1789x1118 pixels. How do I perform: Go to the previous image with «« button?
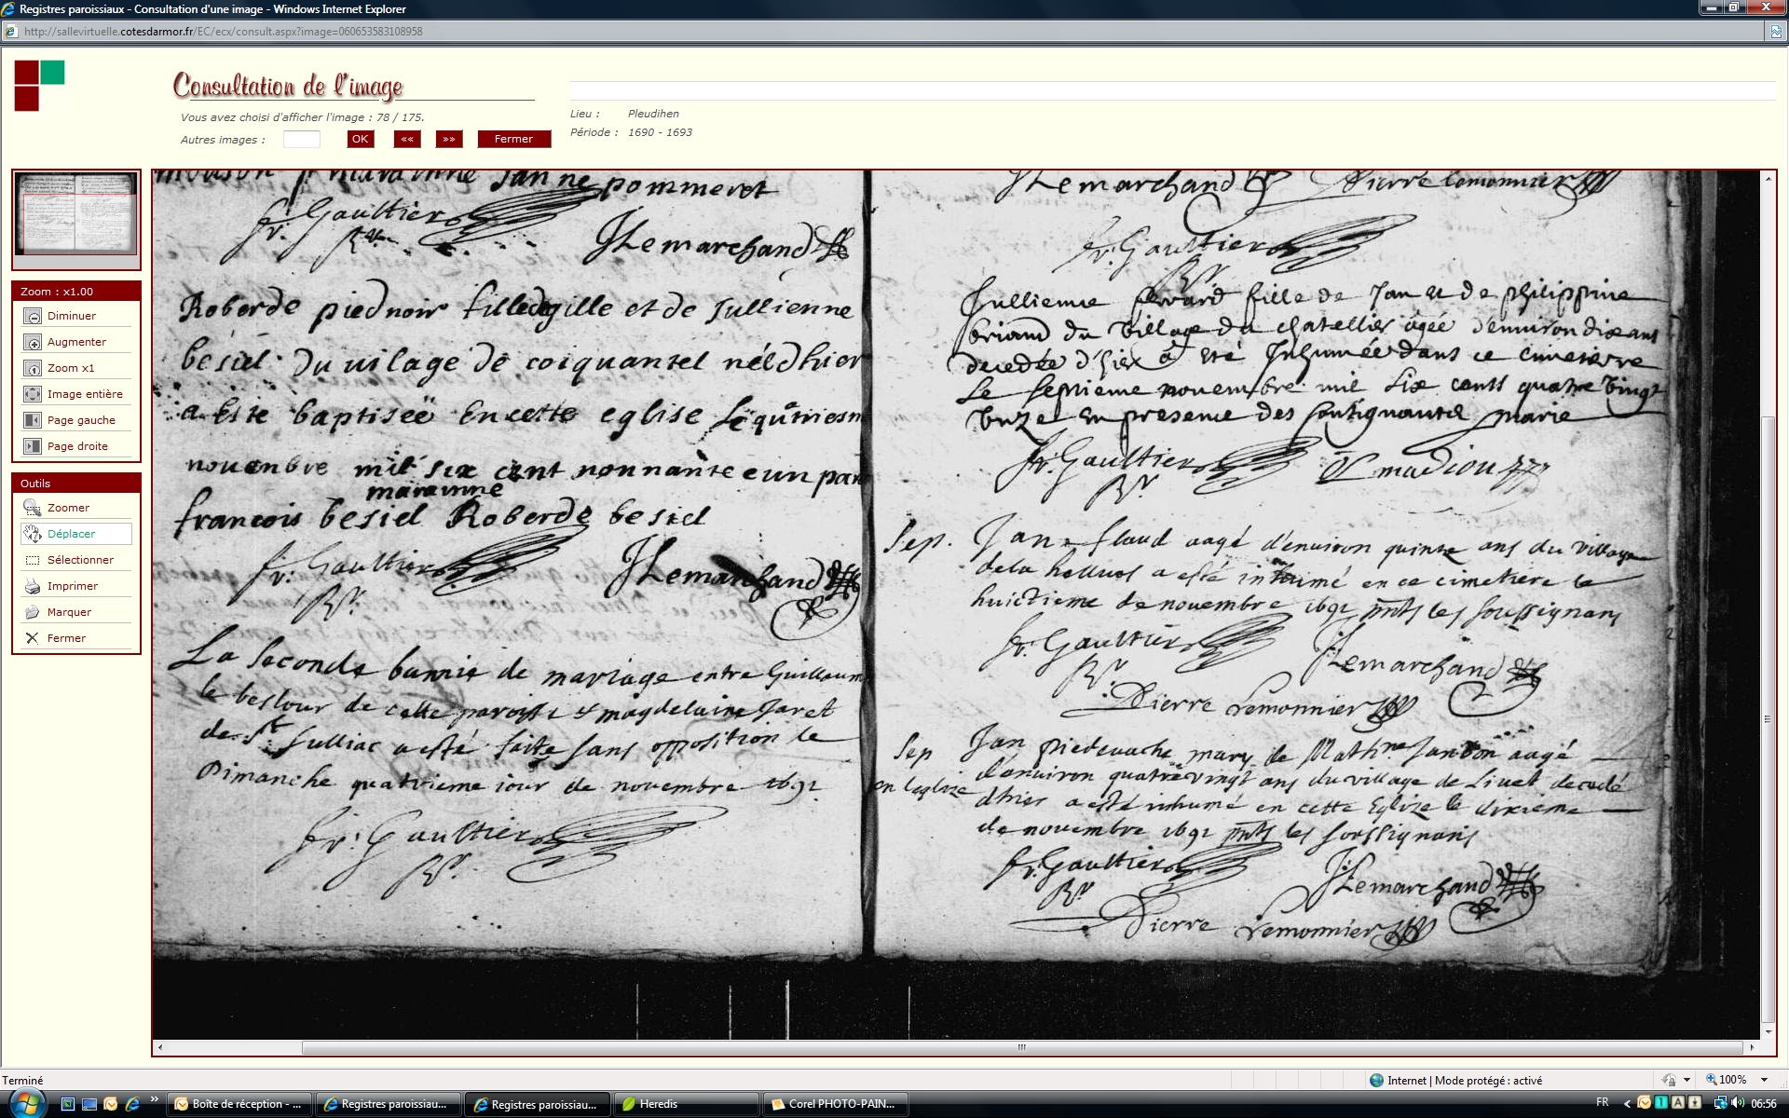(407, 139)
